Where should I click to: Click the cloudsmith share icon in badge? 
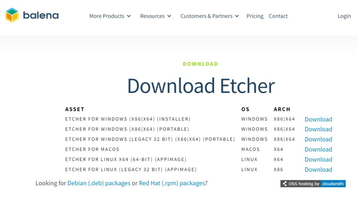(x=285, y=184)
